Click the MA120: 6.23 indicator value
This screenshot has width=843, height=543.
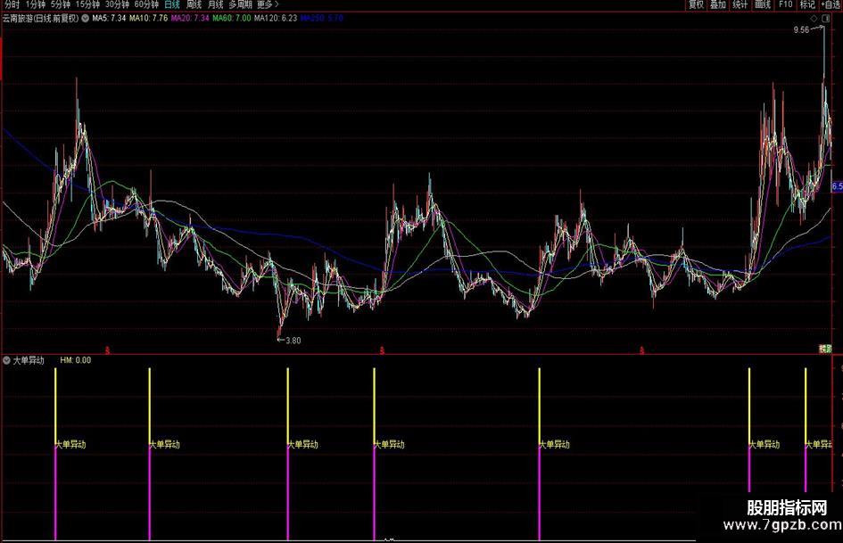click(x=276, y=19)
